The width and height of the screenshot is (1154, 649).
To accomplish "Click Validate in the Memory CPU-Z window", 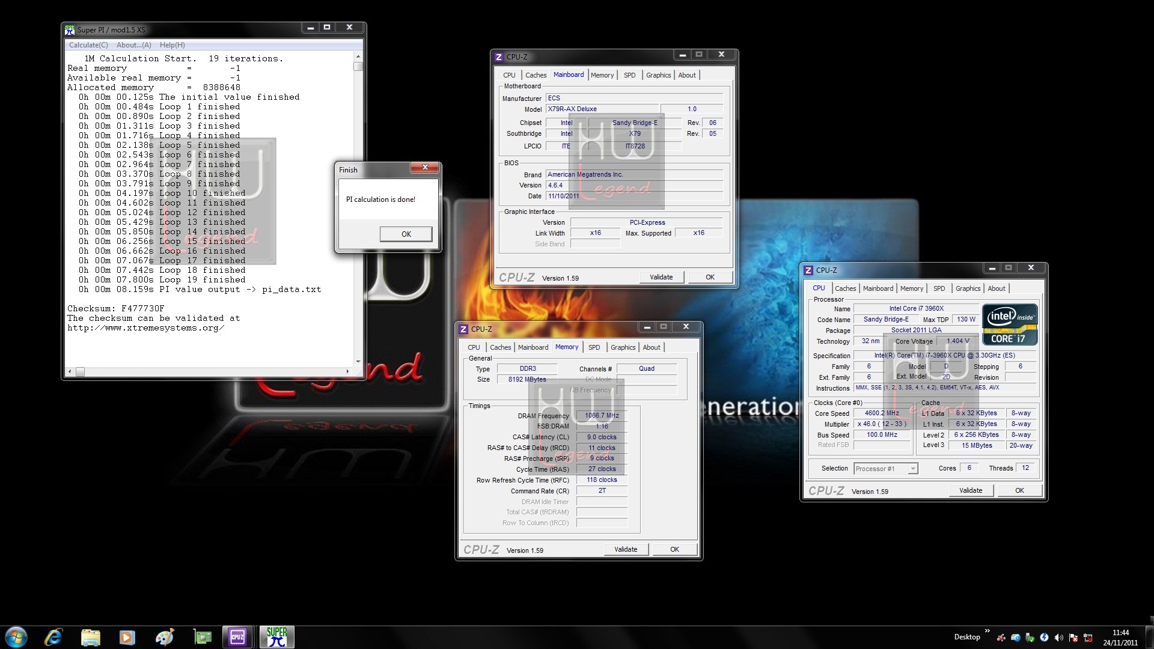I will [626, 549].
